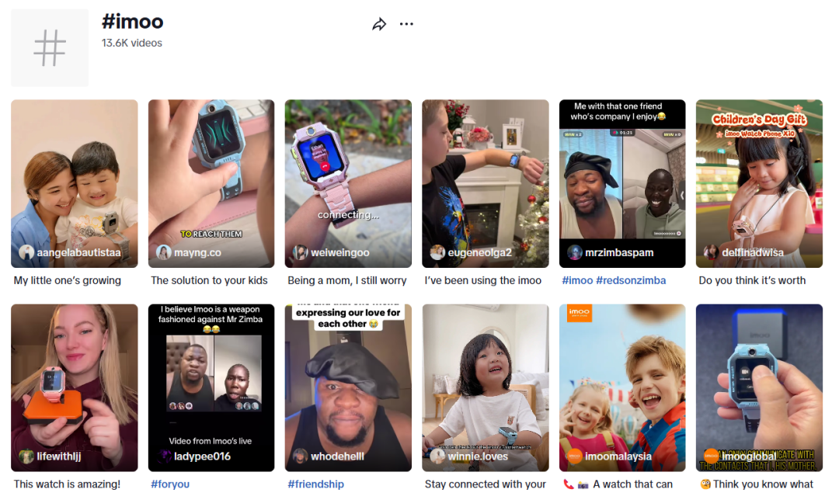Play imooglobal's blue watch video
Screen dimensions: 839x493
click(759, 387)
